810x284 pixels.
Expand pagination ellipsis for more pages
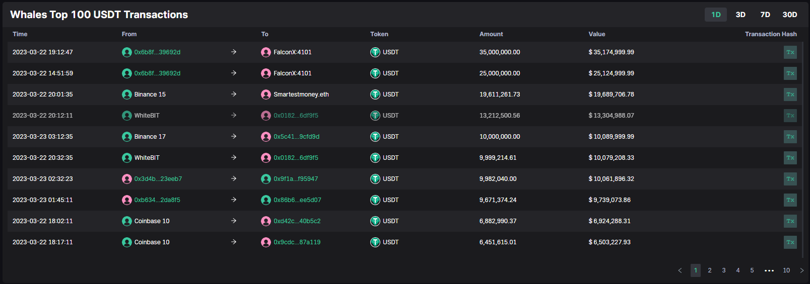click(769, 270)
